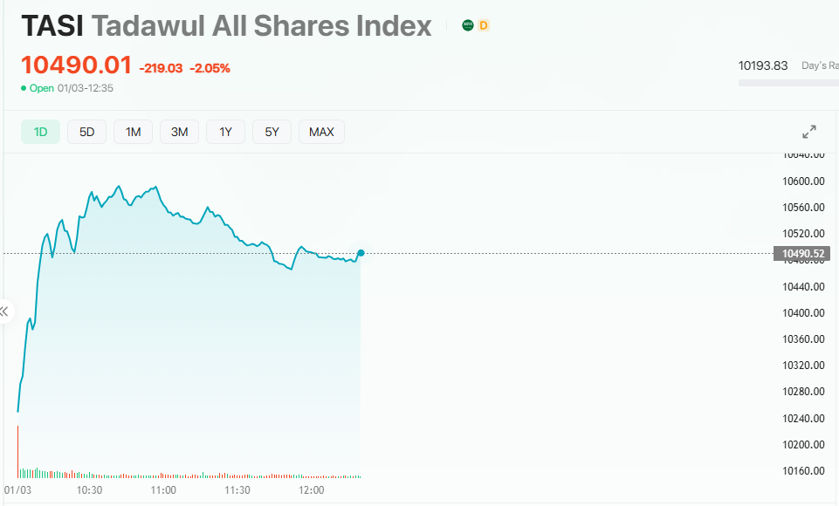The height and width of the screenshot is (506, 839).
Task: Expand the chart to fullscreen
Action: coord(809,132)
